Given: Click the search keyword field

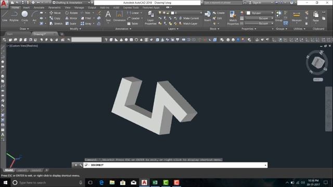Looking at the screenshot, I should 223,3.
